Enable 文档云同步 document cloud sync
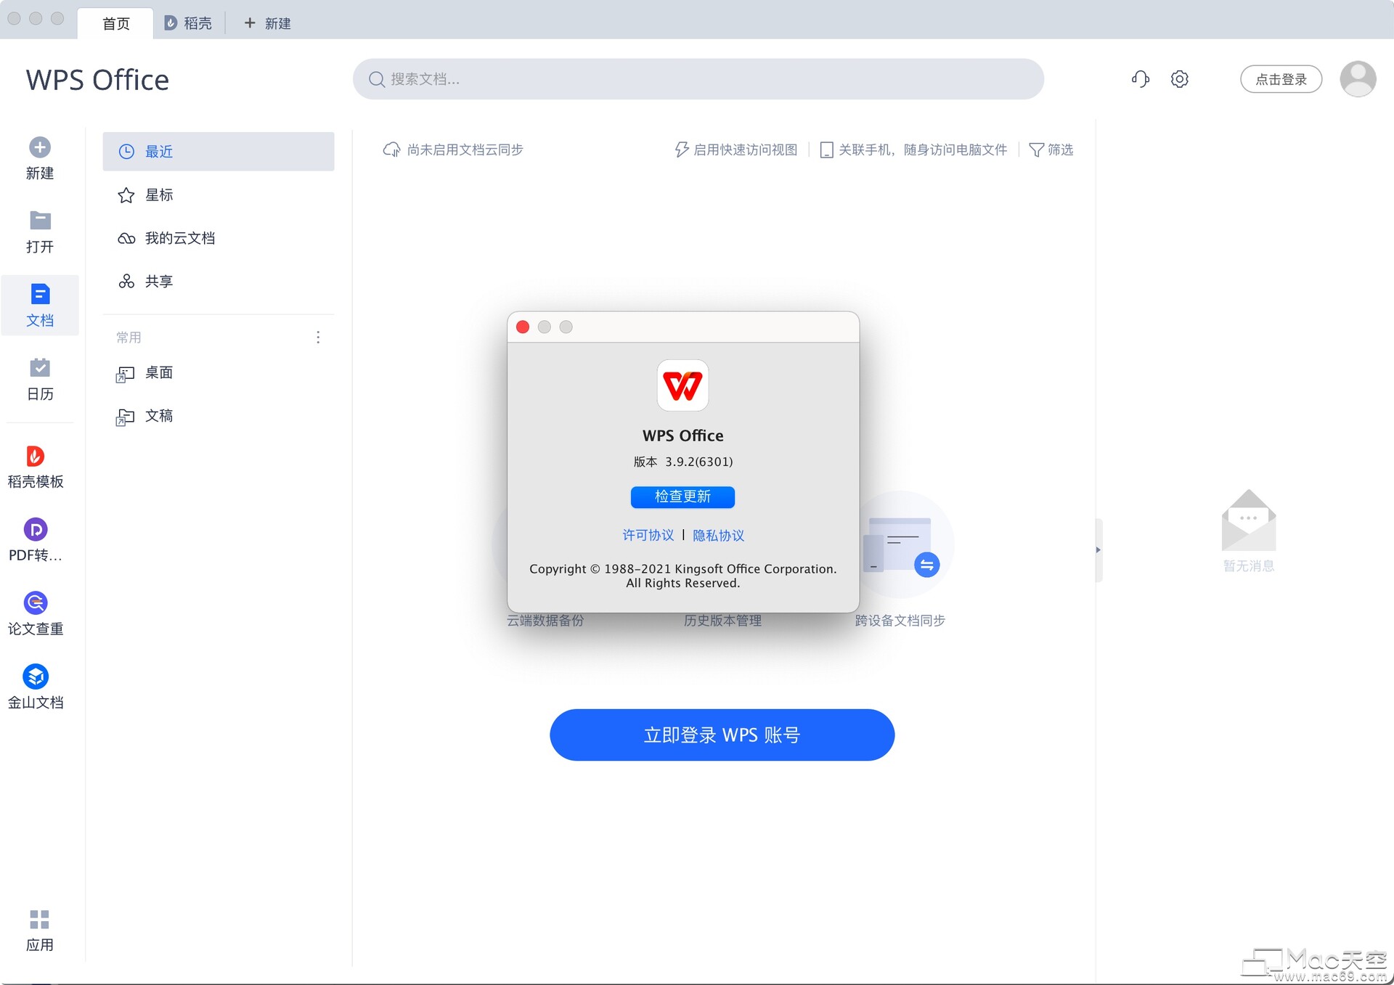Viewport: 1394px width, 985px height. [453, 150]
